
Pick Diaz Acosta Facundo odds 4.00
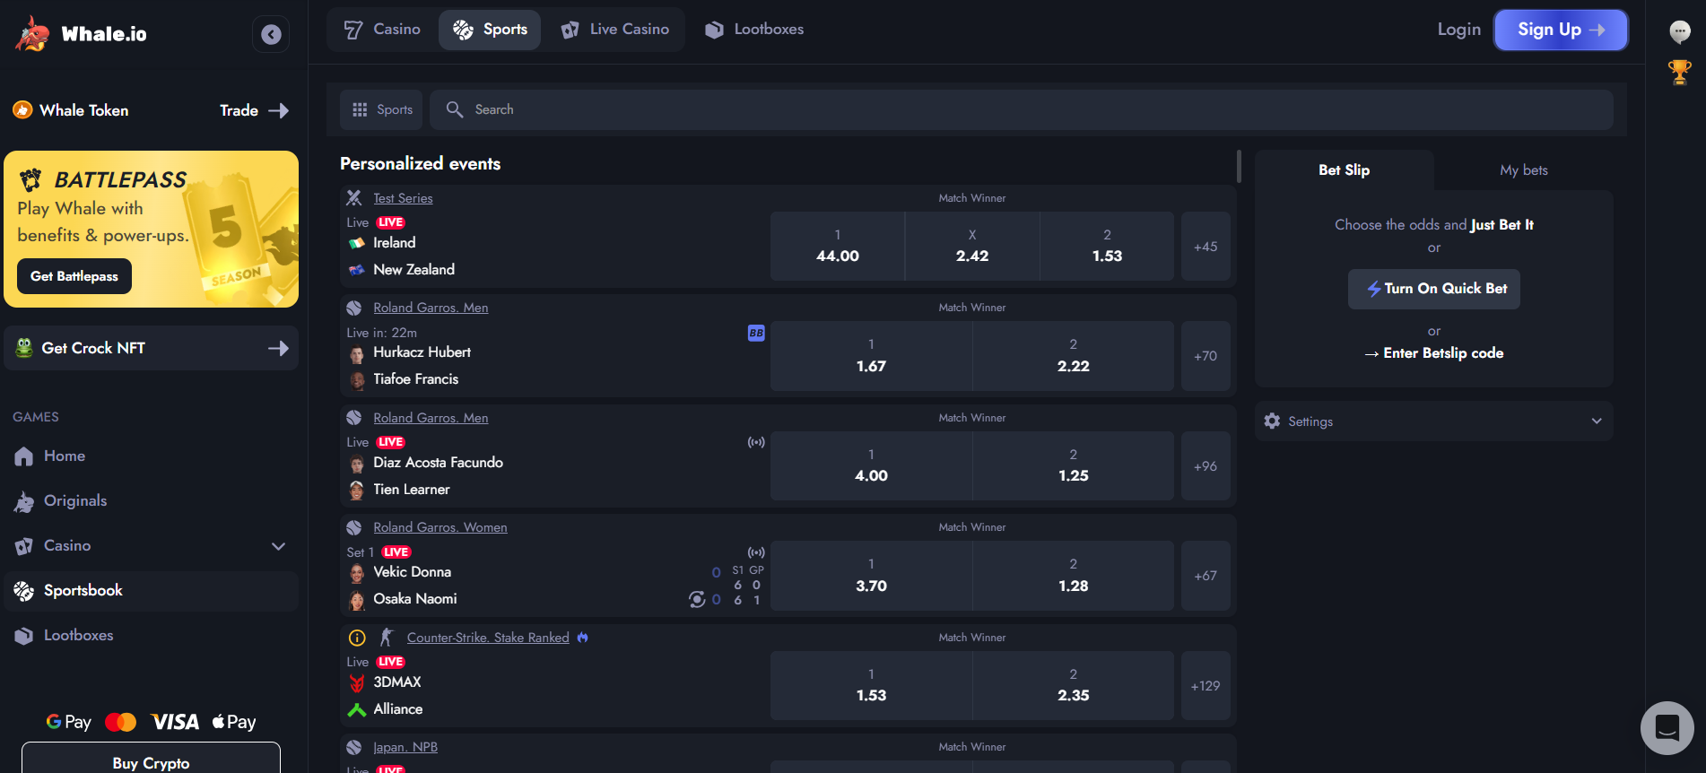tap(871, 466)
